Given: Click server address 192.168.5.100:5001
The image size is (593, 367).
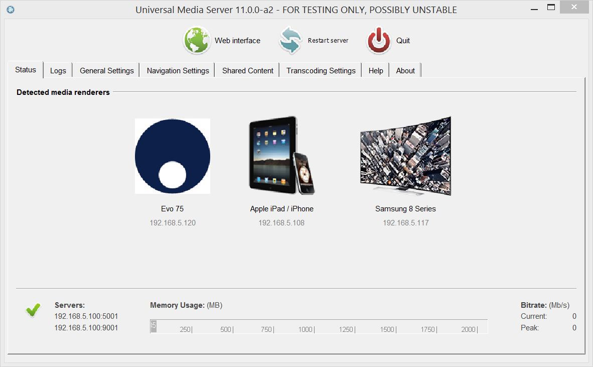Looking at the screenshot, I should pos(86,316).
